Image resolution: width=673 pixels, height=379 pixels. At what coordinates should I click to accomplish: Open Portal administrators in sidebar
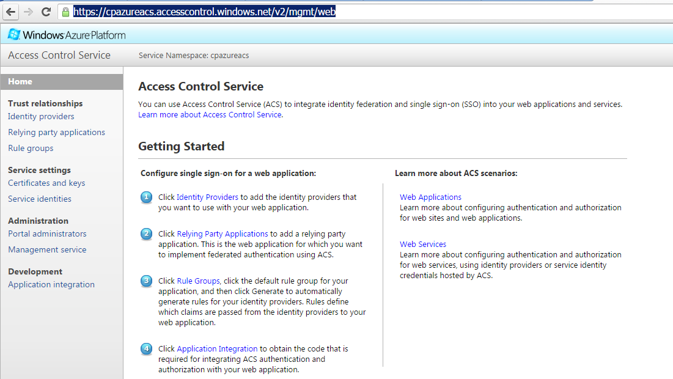47,234
